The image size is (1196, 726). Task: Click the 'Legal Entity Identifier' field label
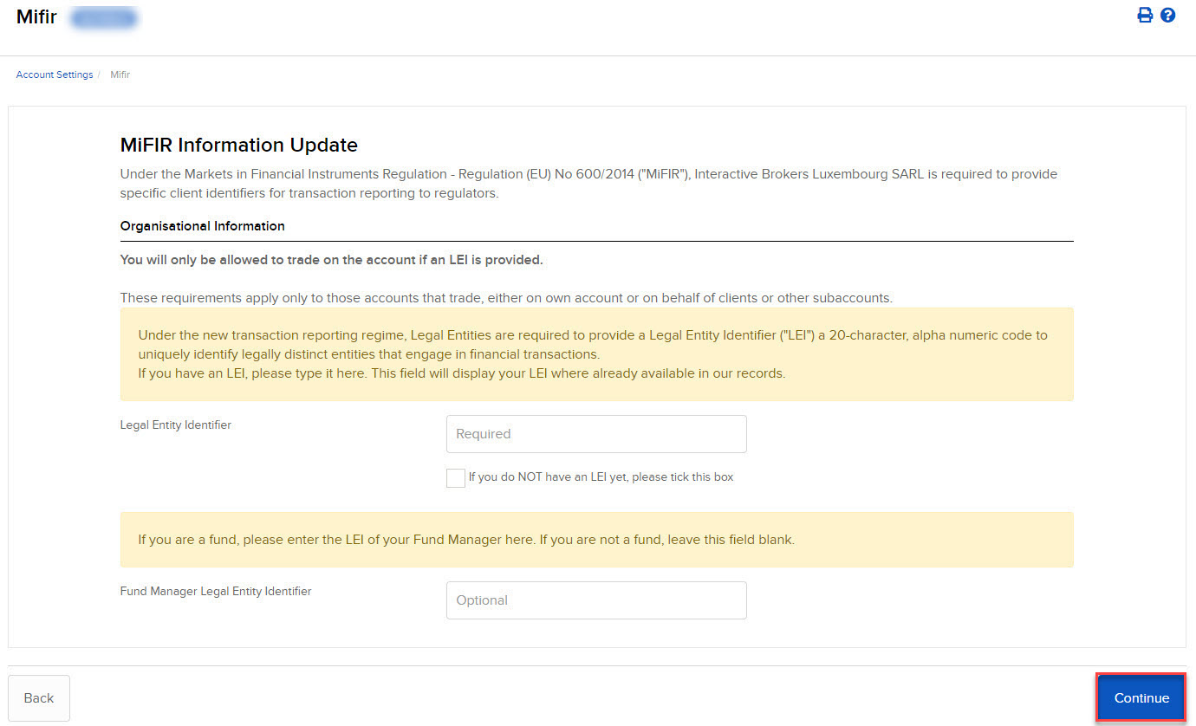pyautogui.click(x=176, y=425)
